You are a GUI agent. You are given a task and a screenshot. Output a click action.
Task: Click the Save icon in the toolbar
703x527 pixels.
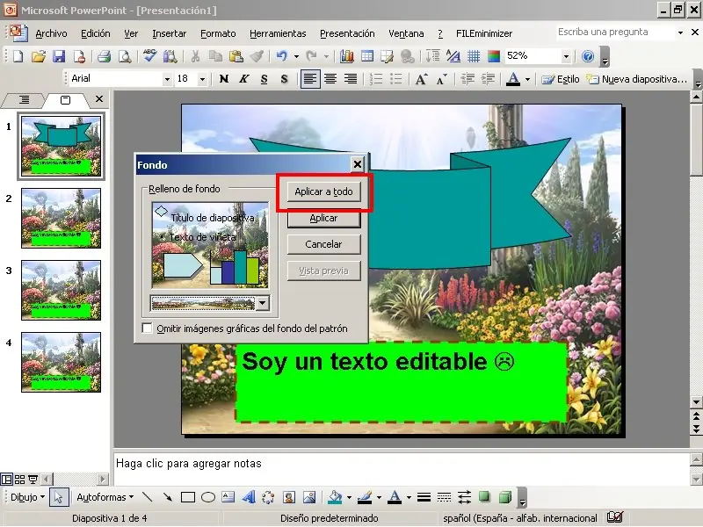[x=59, y=56]
